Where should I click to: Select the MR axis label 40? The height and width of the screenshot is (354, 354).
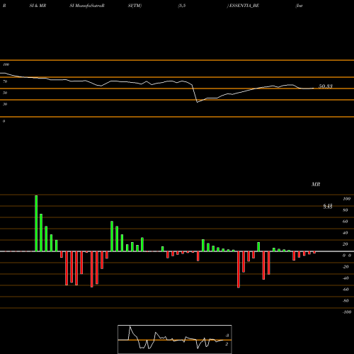346,233
